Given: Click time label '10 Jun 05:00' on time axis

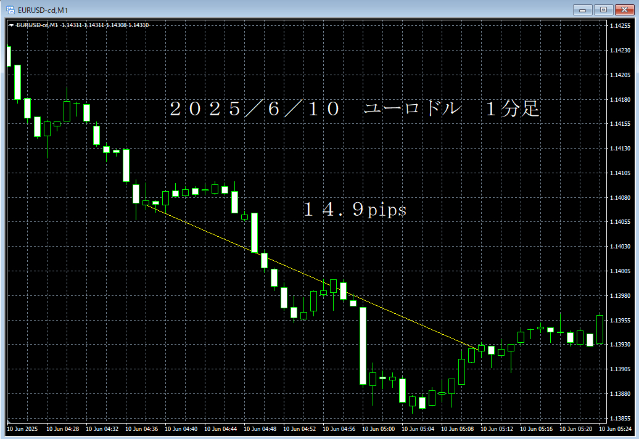Looking at the screenshot, I should (x=379, y=429).
